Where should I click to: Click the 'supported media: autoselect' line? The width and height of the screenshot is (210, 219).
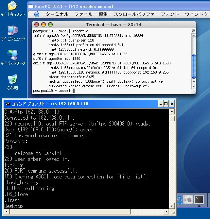point(99,86)
